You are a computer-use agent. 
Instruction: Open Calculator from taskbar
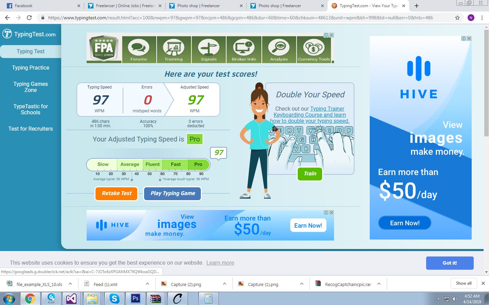tap(208, 299)
